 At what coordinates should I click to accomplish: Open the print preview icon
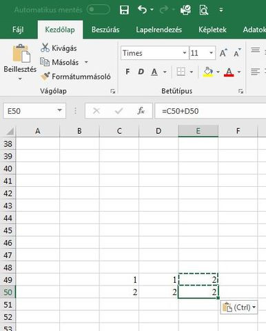203,10
